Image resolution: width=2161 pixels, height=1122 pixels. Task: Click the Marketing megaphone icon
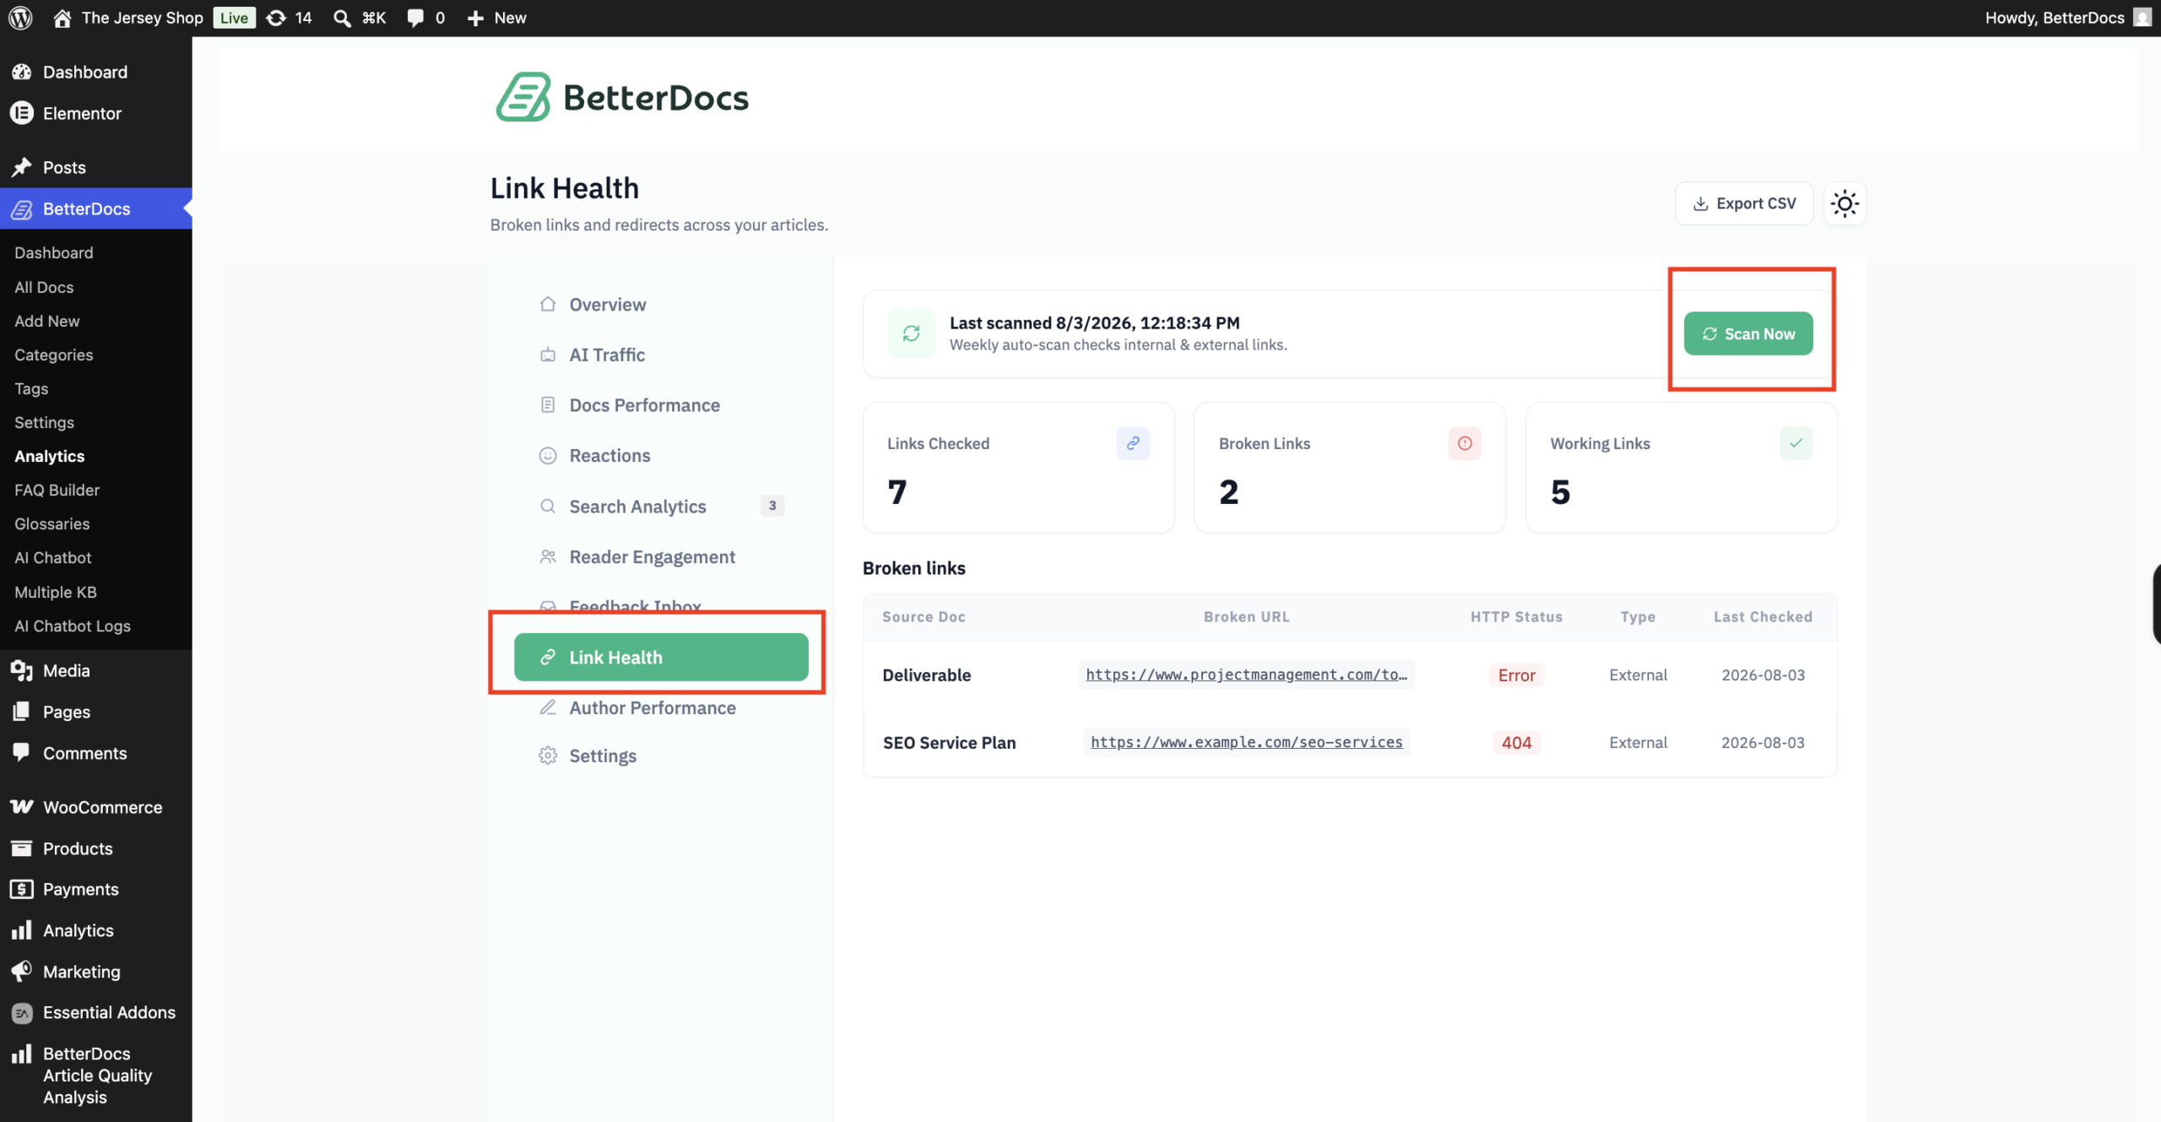click(21, 972)
